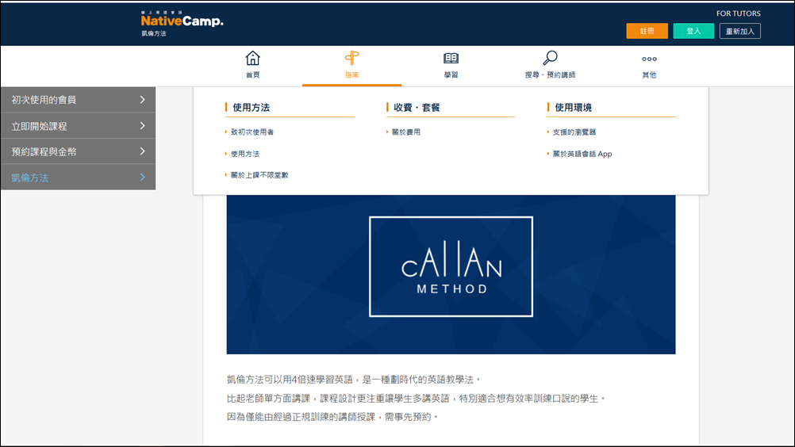Open 關於英語會話 App link
This screenshot has width=795, height=447.
pyautogui.click(x=582, y=154)
